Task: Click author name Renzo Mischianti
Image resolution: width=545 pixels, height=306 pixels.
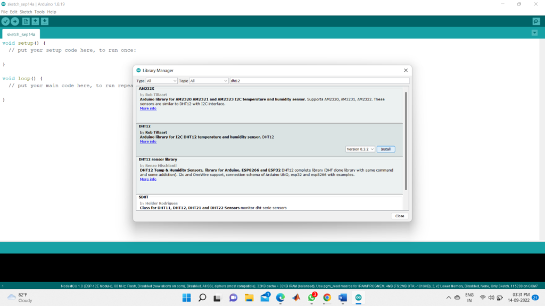Action: 161,166
